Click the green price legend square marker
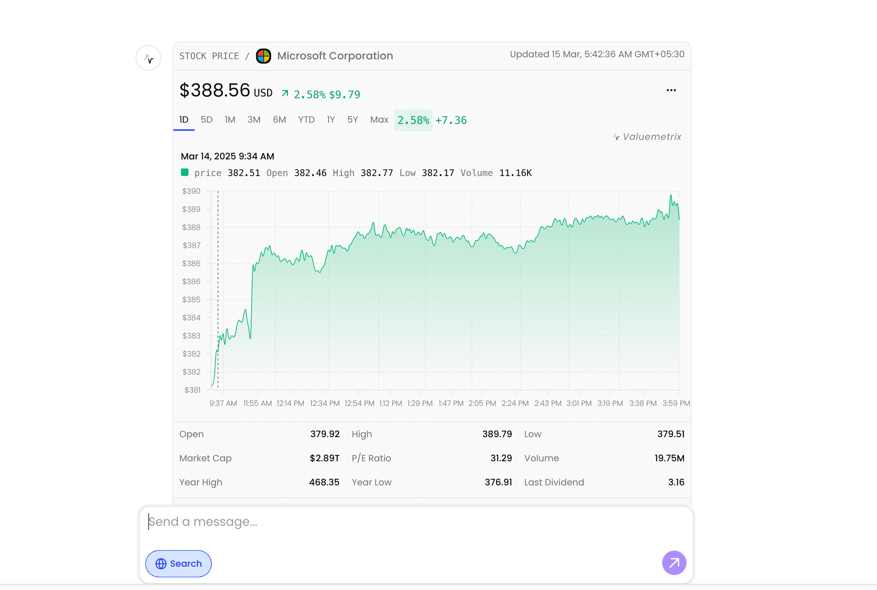This screenshot has height=590, width=877. [x=185, y=172]
